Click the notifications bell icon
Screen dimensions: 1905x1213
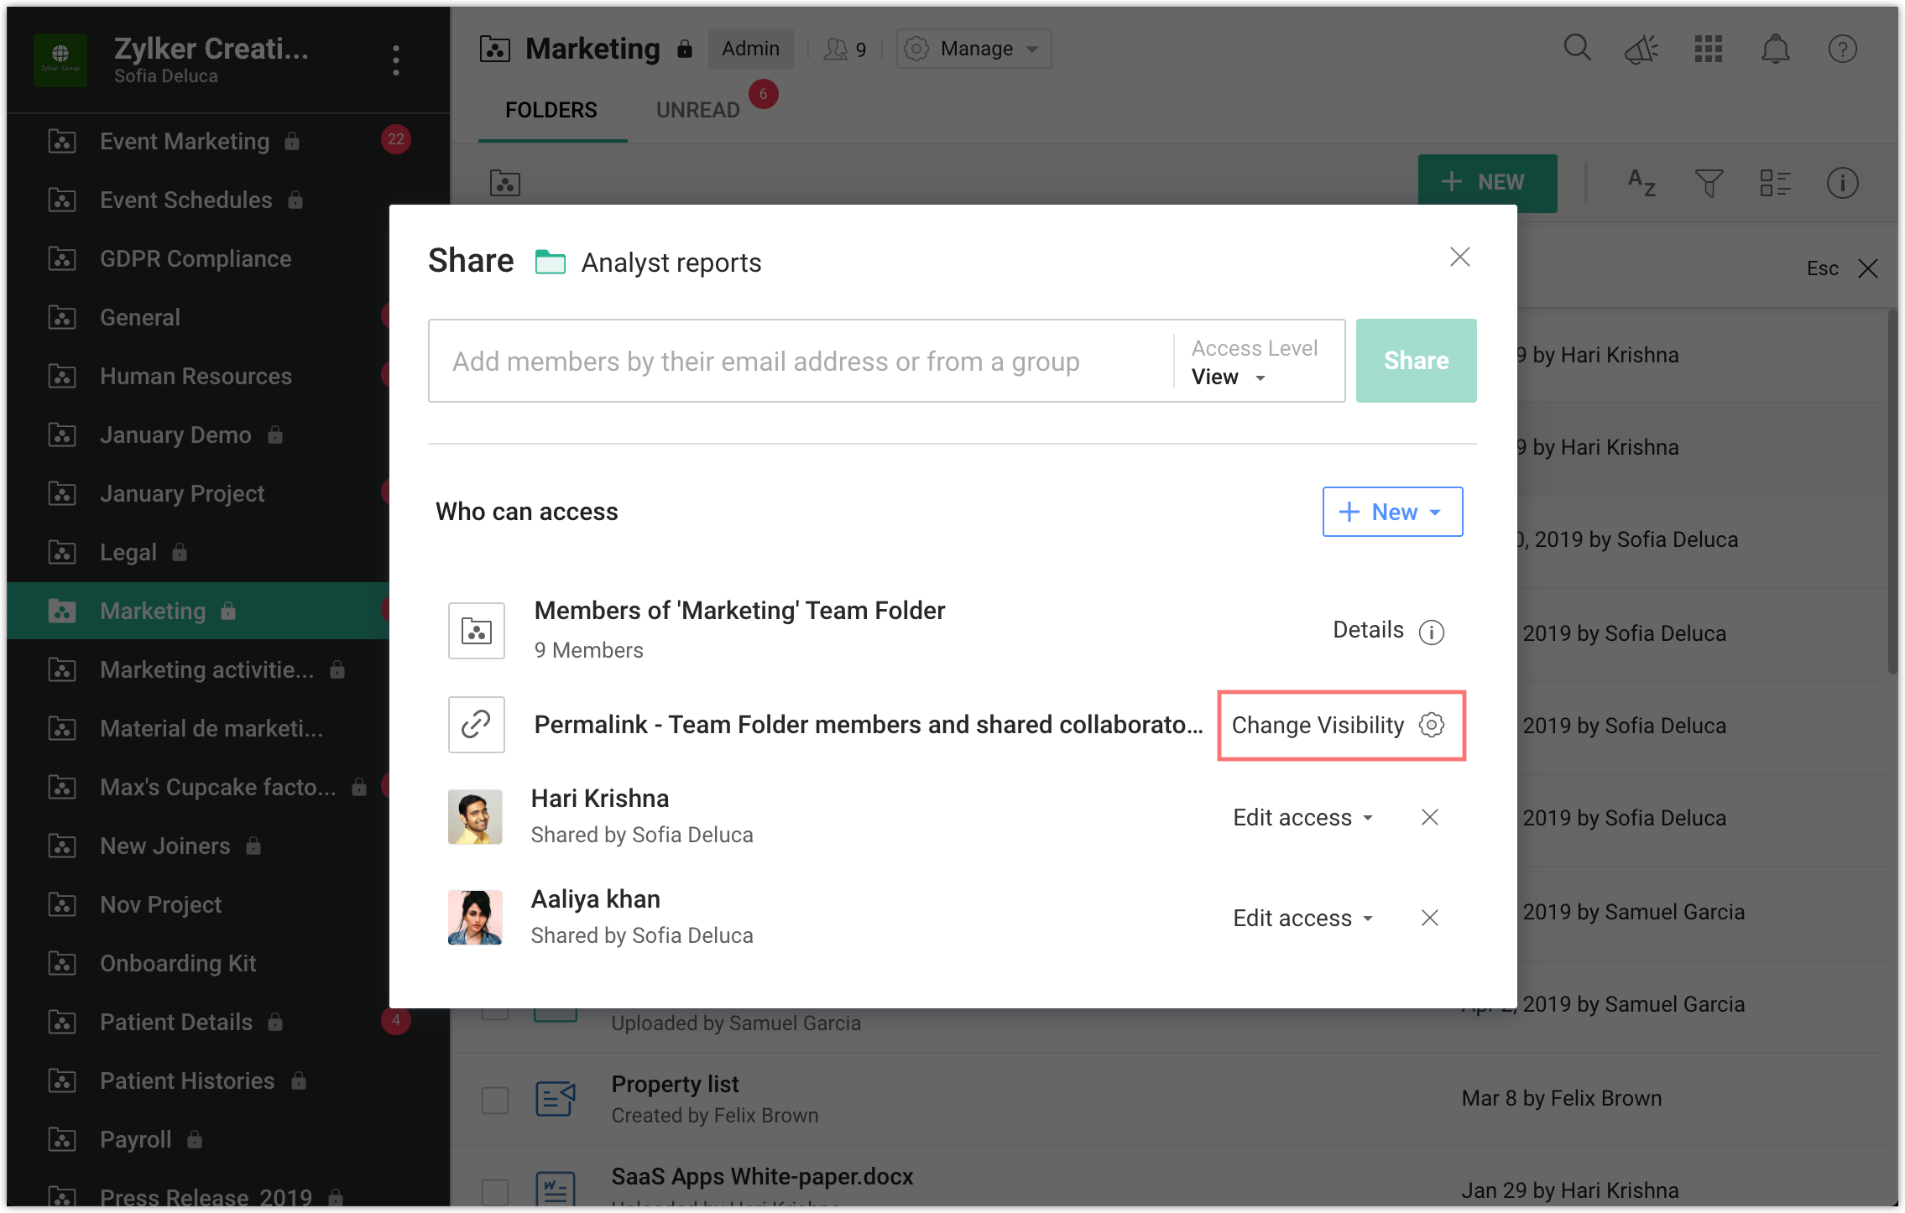click(1775, 49)
